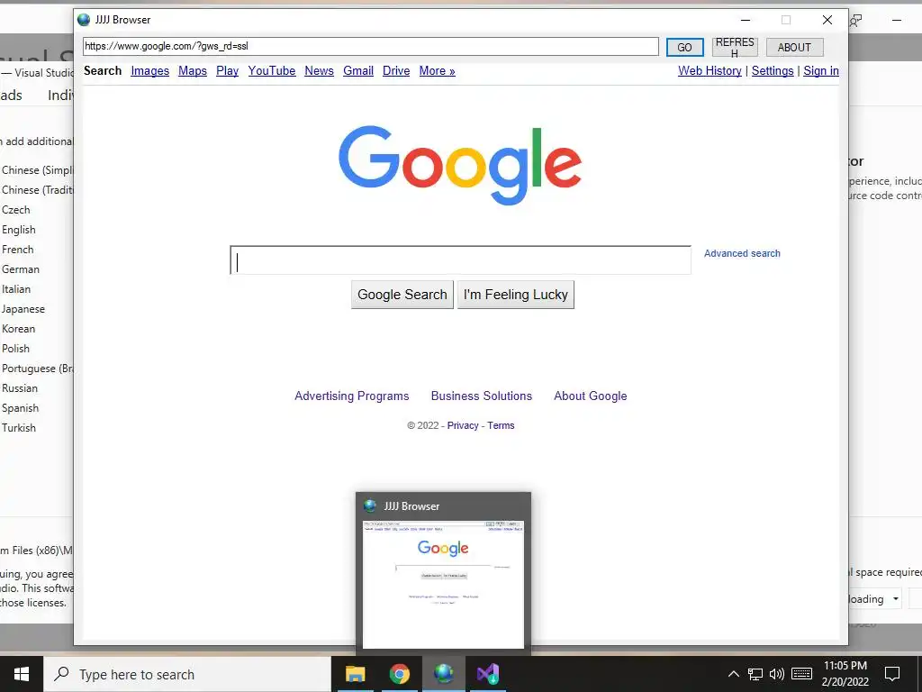
Task: Open the Drive link
Action: click(396, 70)
